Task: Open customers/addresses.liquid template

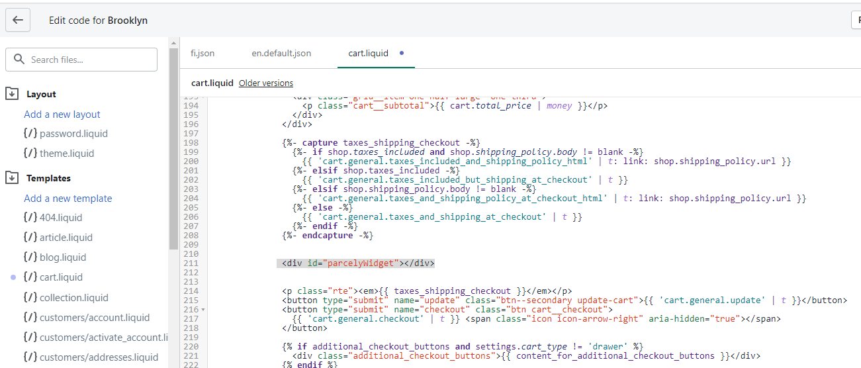Action: tap(99, 357)
